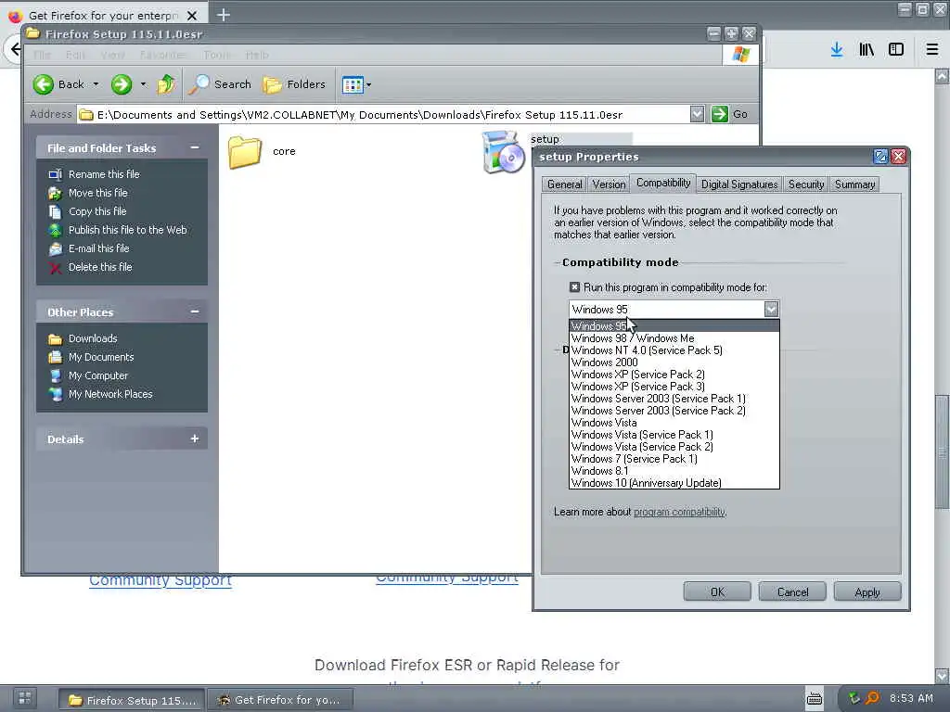Click OK in setup Properties

pos(717,592)
